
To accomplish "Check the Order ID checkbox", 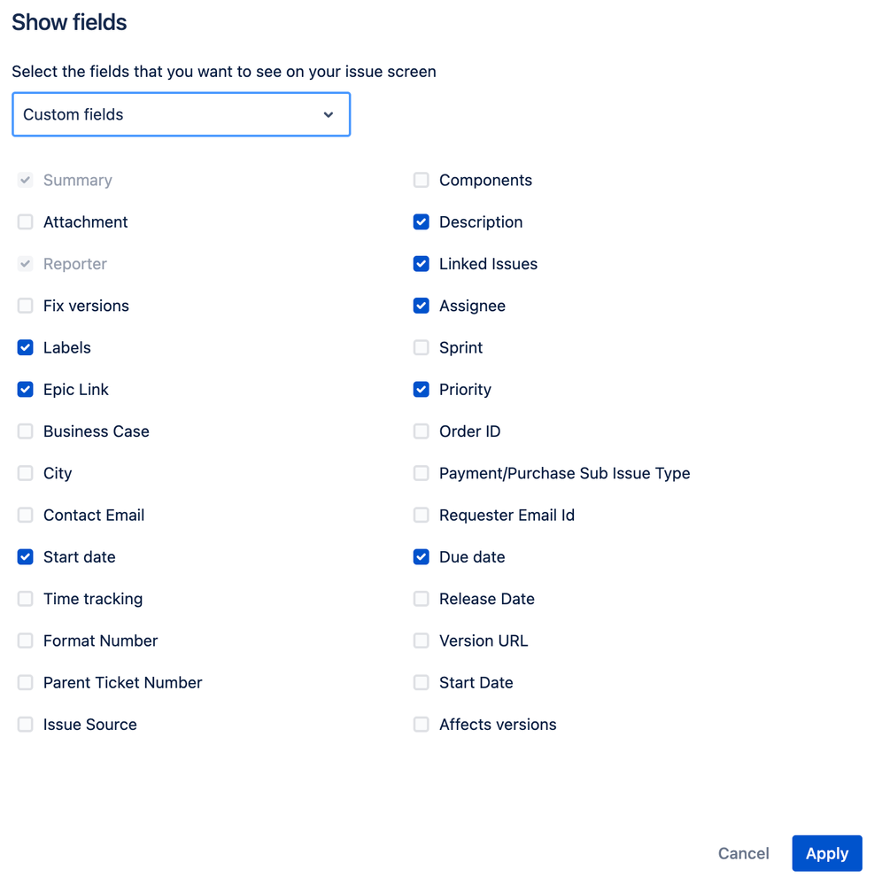I will 422,431.
